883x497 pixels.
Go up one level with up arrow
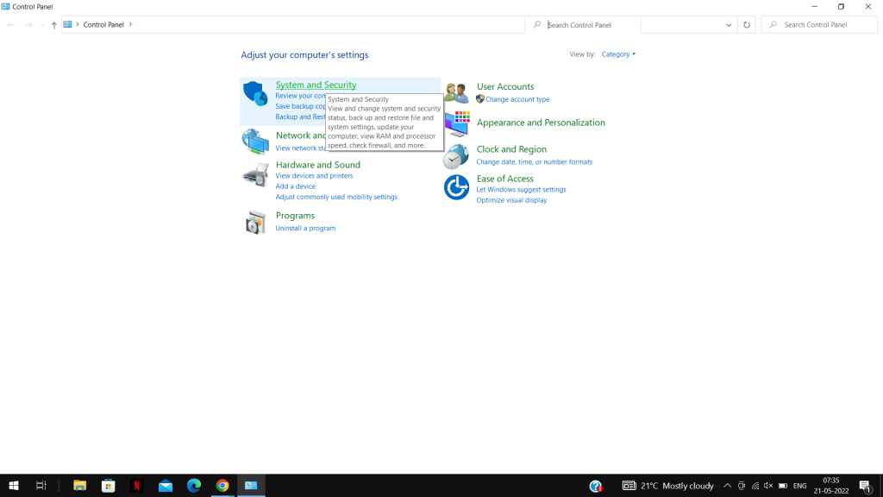pos(53,25)
